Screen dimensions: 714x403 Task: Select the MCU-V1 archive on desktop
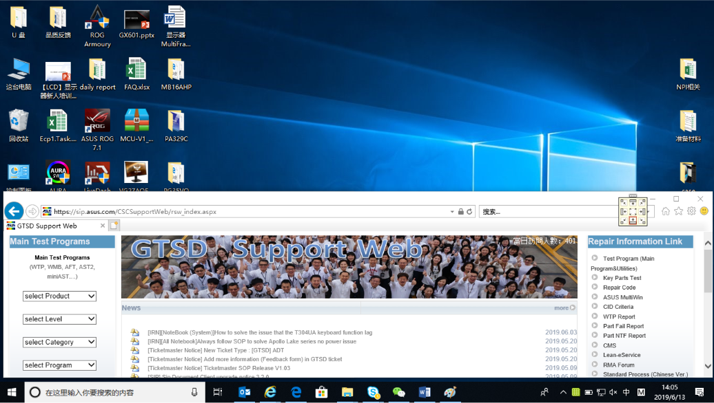click(136, 126)
